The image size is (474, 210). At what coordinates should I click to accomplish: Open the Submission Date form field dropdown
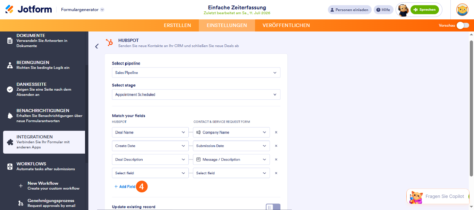tap(231, 146)
